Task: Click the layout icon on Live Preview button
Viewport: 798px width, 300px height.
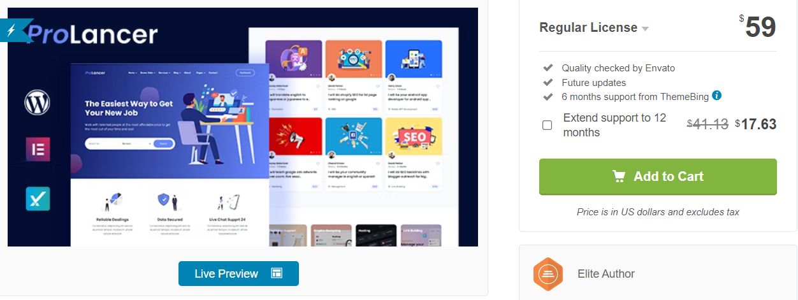Action: (x=277, y=273)
